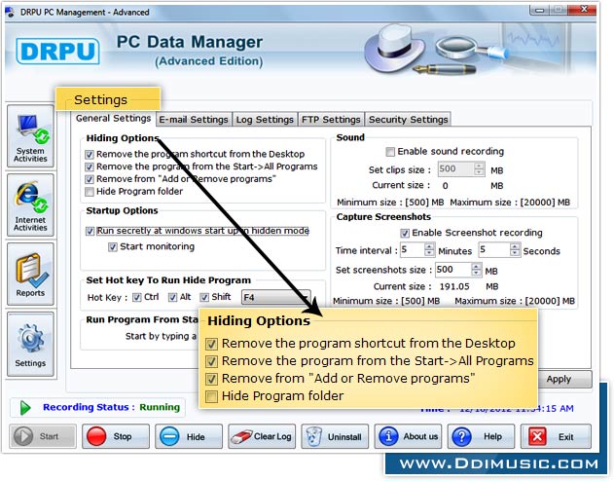Click the Uninstall button

click(335, 436)
